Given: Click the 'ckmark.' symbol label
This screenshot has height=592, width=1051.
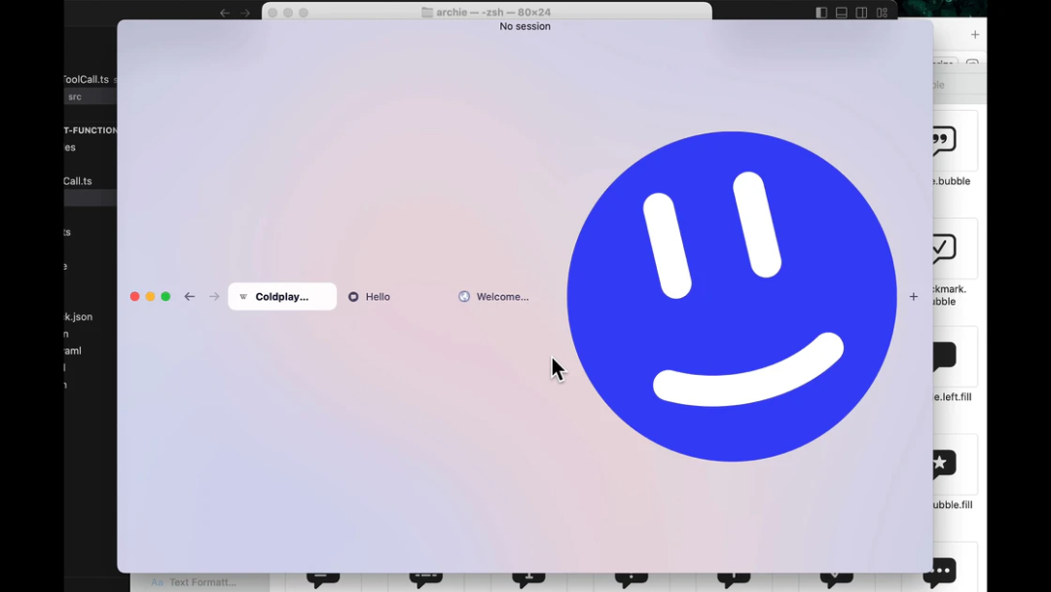Looking at the screenshot, I should (950, 289).
